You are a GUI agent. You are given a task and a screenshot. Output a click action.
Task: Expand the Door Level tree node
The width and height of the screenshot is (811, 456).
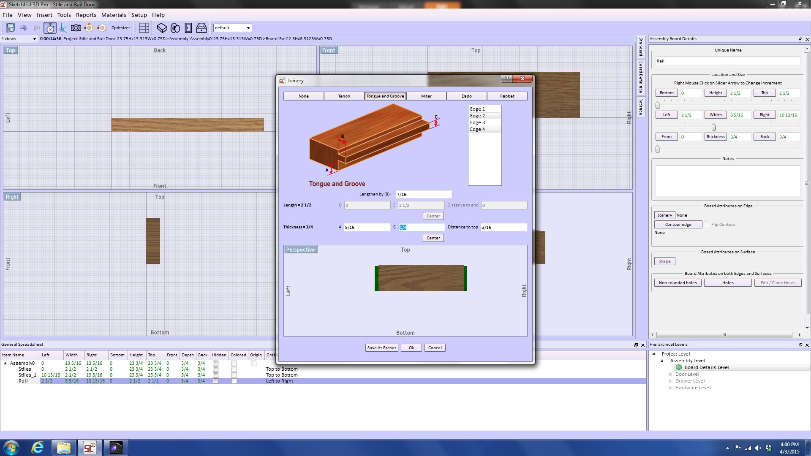pos(671,375)
